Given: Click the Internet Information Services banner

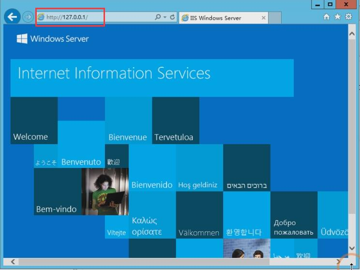Looking at the screenshot, I should [152, 78].
